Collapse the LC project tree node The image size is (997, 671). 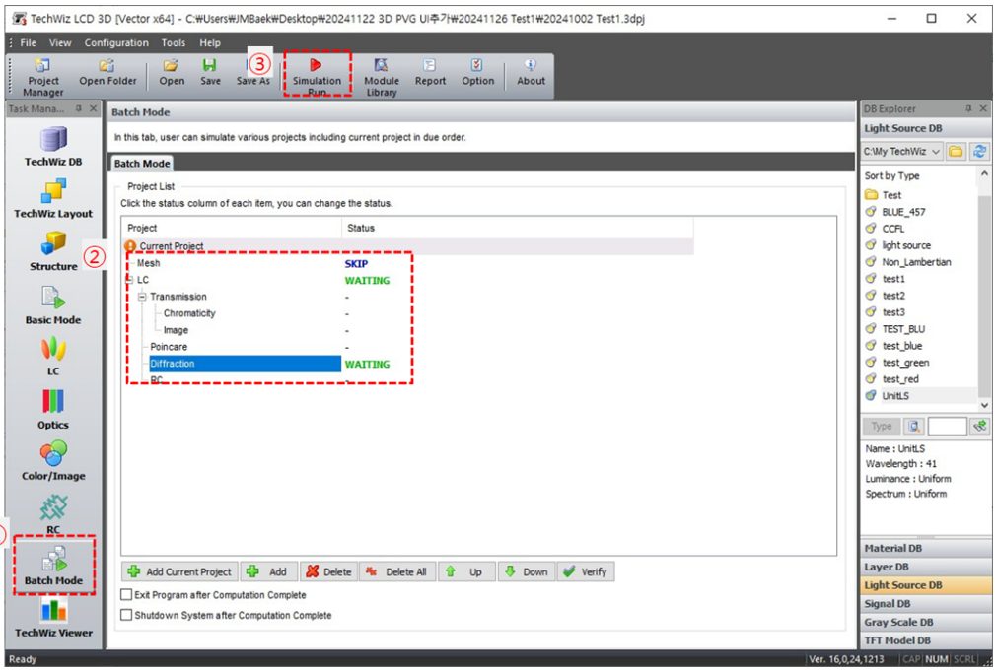(x=129, y=281)
